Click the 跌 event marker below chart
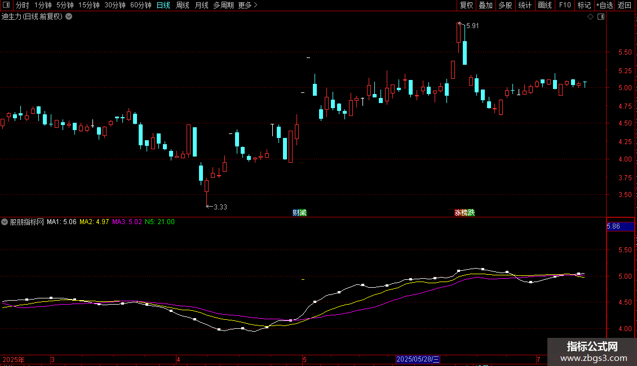Viewport: 637px width, 366px height. coord(471,213)
